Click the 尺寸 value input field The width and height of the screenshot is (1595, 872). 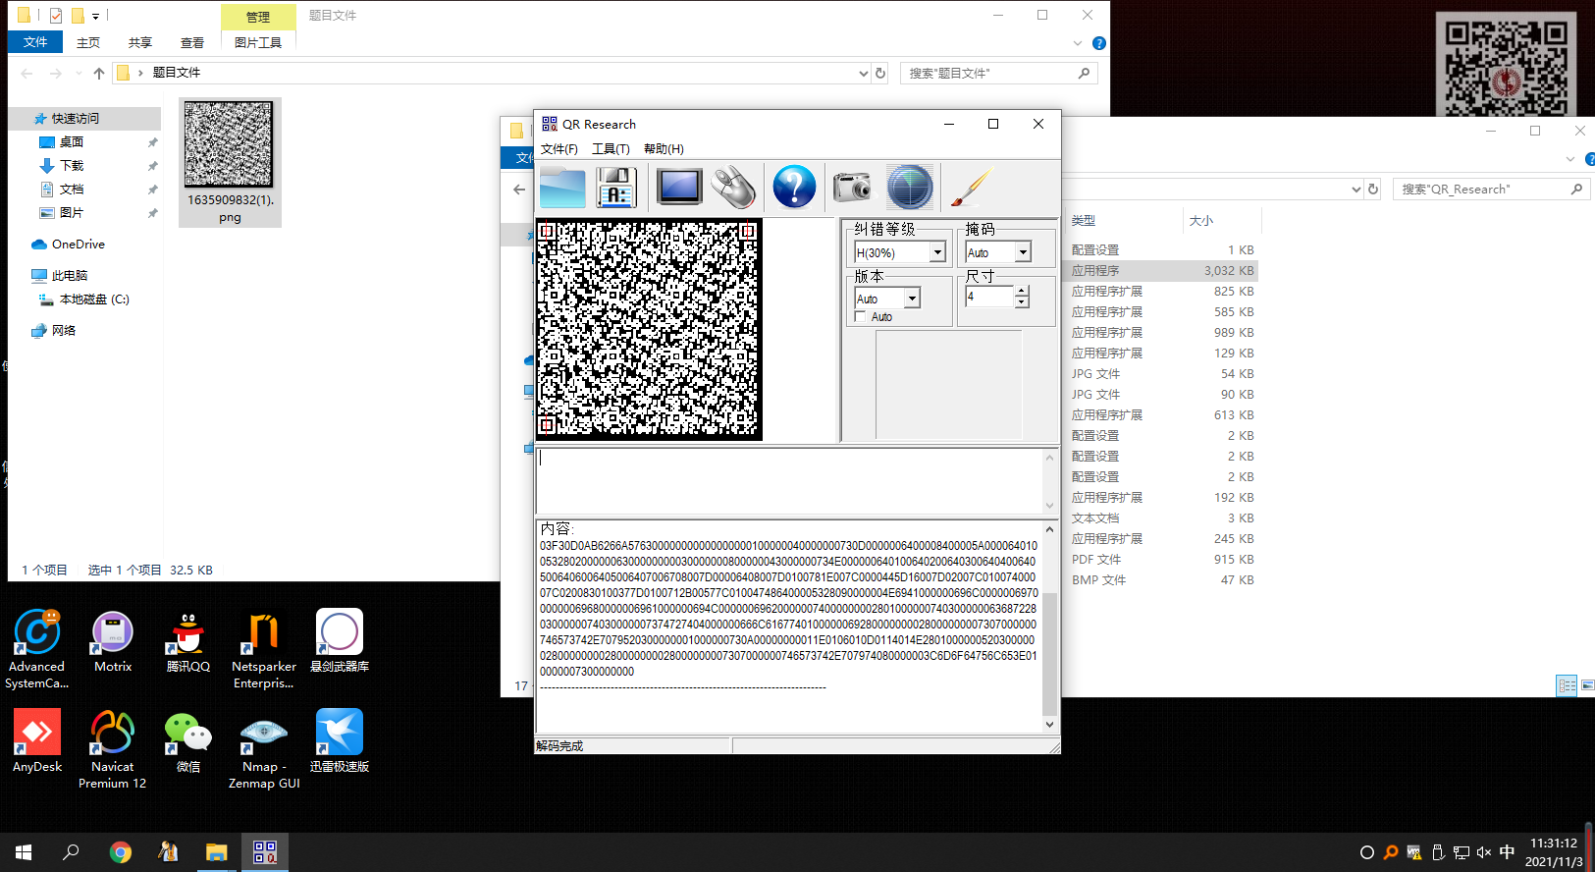pos(988,297)
